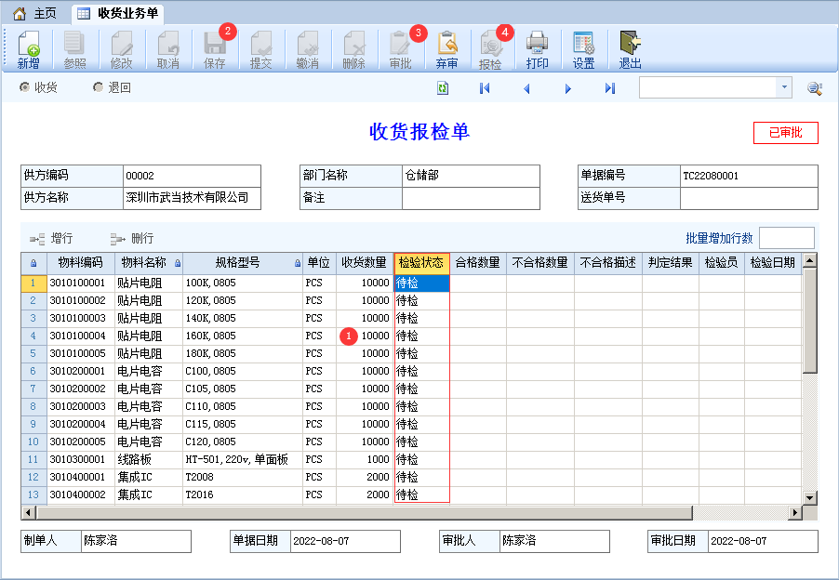Go to the first record arrow
839x580 pixels.
point(485,88)
